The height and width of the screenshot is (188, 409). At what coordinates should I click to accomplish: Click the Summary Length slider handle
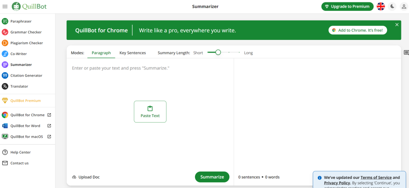pyautogui.click(x=218, y=52)
